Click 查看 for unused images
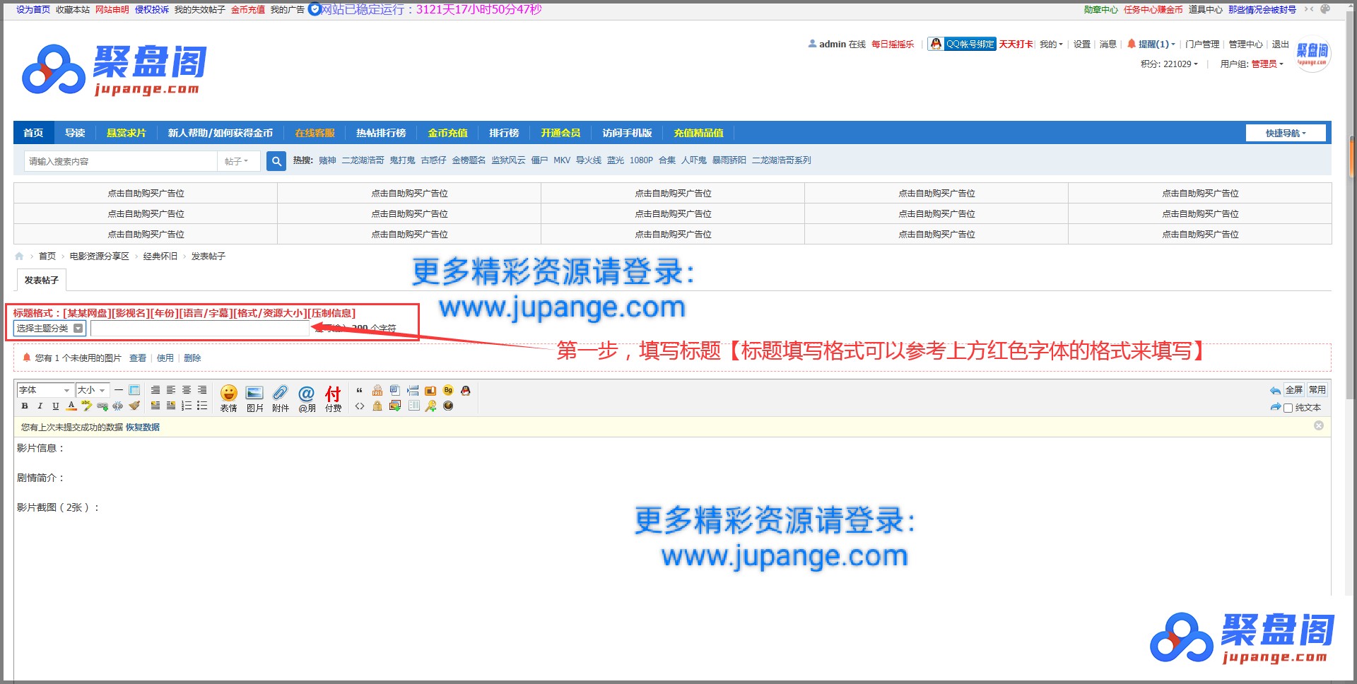Viewport: 1357px width, 684px height. coord(138,358)
